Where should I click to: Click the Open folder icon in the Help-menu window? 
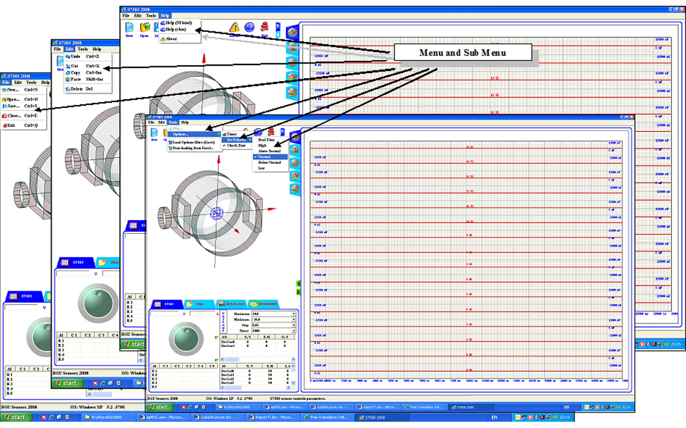(145, 27)
